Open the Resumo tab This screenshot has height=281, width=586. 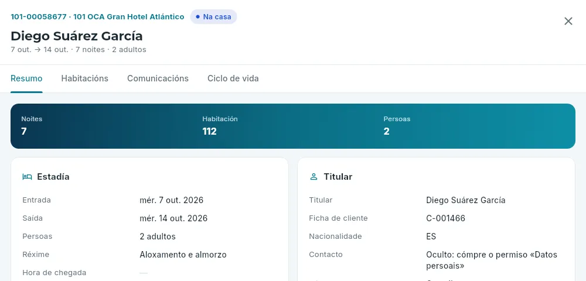(x=26, y=79)
